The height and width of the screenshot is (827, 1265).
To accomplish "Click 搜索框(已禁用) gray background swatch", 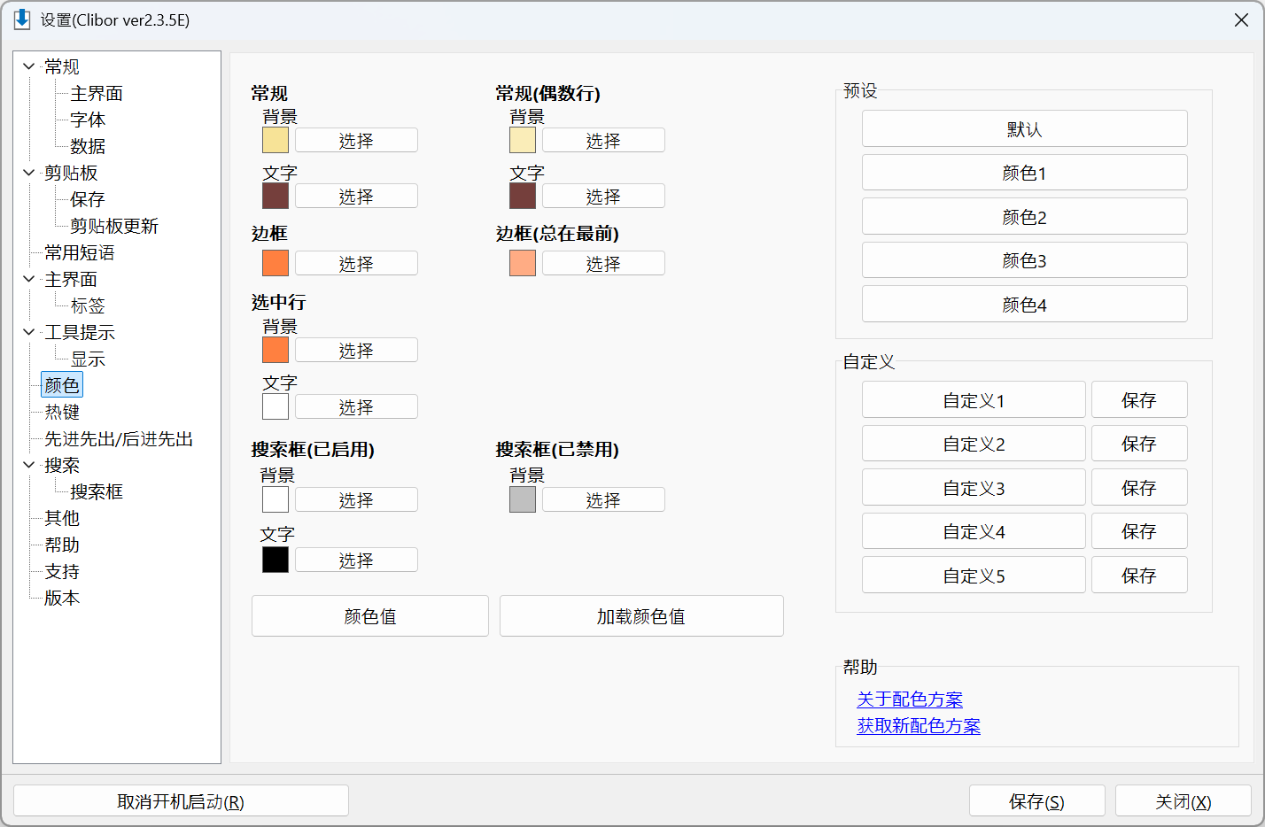I will pyautogui.click(x=523, y=499).
